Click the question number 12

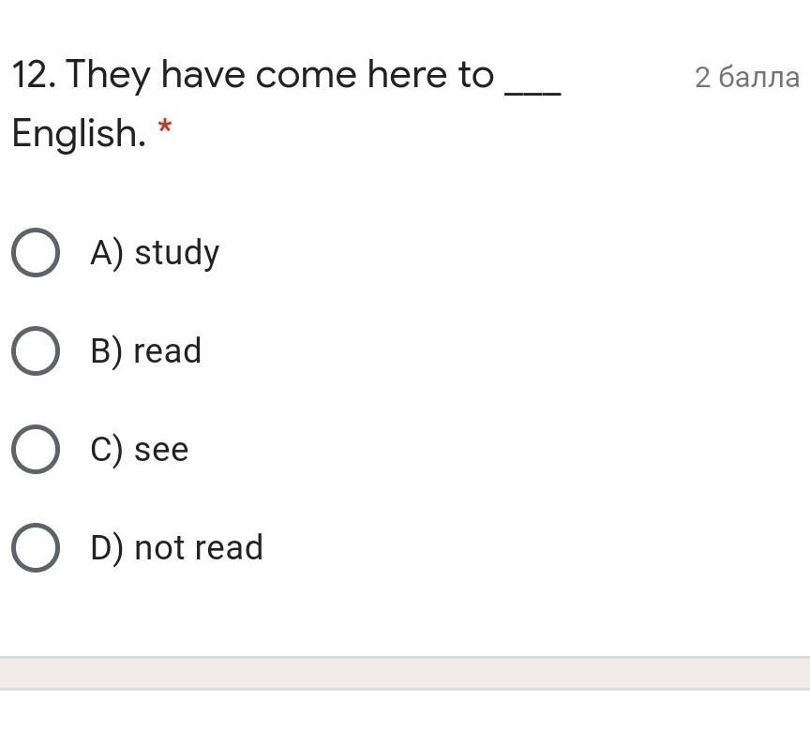point(34,75)
